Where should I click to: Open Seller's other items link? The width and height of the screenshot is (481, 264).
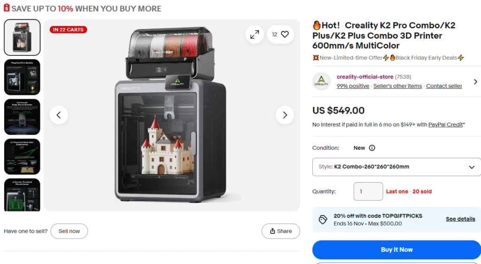click(397, 86)
